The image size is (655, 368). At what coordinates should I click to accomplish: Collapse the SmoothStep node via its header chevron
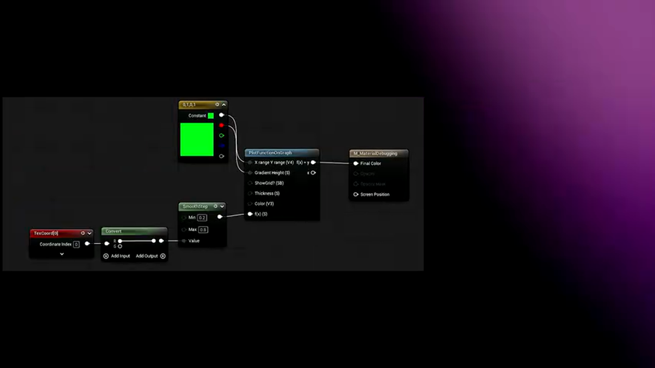(x=222, y=206)
